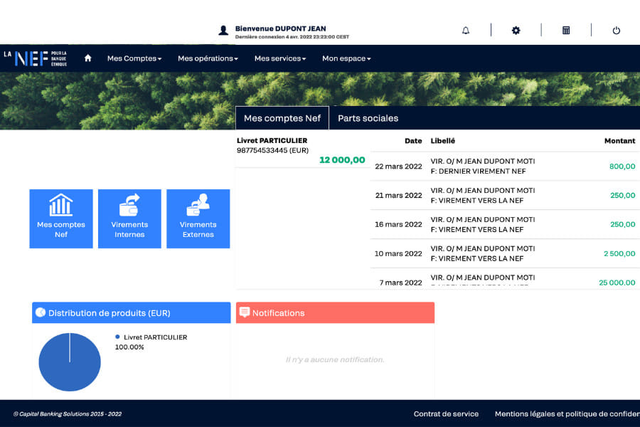Click the 100.00% legend value
Viewport: 640px width, 427px height.
(x=129, y=347)
